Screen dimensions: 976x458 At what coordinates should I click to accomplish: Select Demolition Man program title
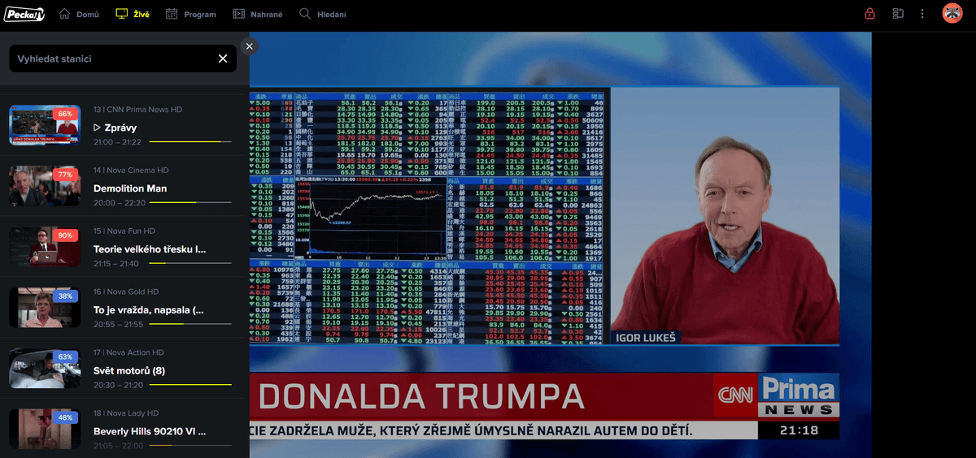coord(130,188)
